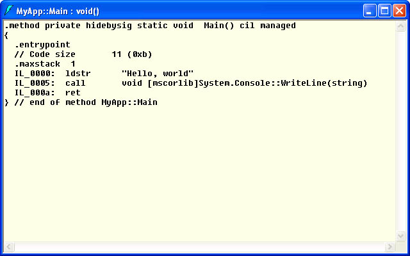The height and width of the screenshot is (256, 410).
Task: Click the "Hello, world" string literal
Action: tap(158, 74)
